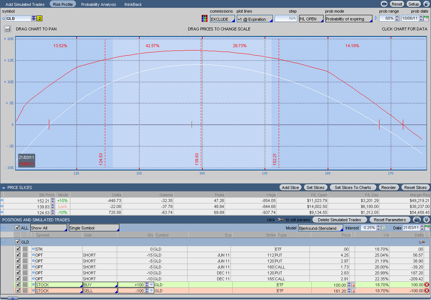This screenshot has height=300, width=431.
Task: Click the printer icon in top bar
Action: [x=384, y=4]
